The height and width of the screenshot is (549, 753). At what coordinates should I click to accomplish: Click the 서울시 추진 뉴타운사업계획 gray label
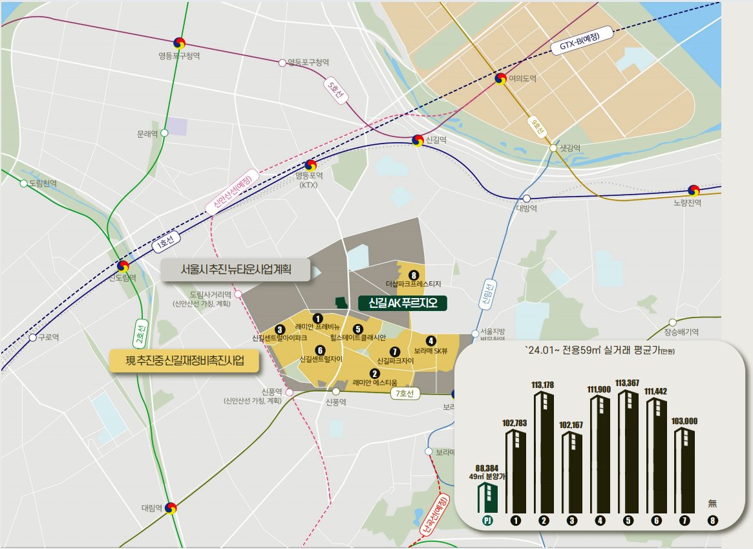(235, 270)
